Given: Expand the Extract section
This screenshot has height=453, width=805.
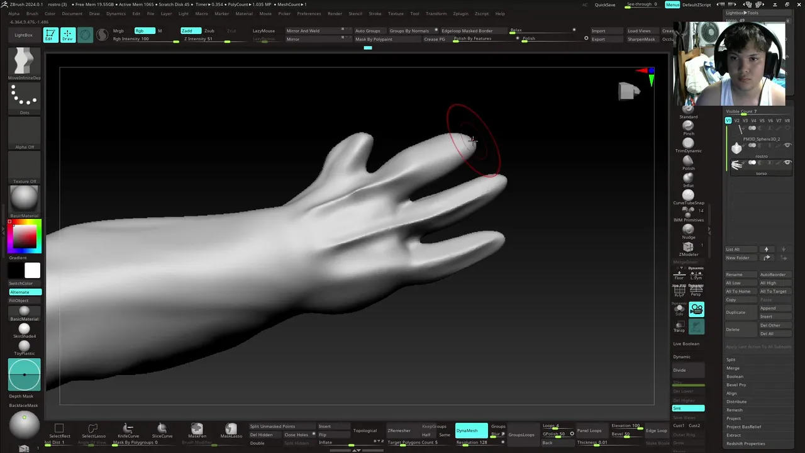Looking at the screenshot, I should coord(733,435).
